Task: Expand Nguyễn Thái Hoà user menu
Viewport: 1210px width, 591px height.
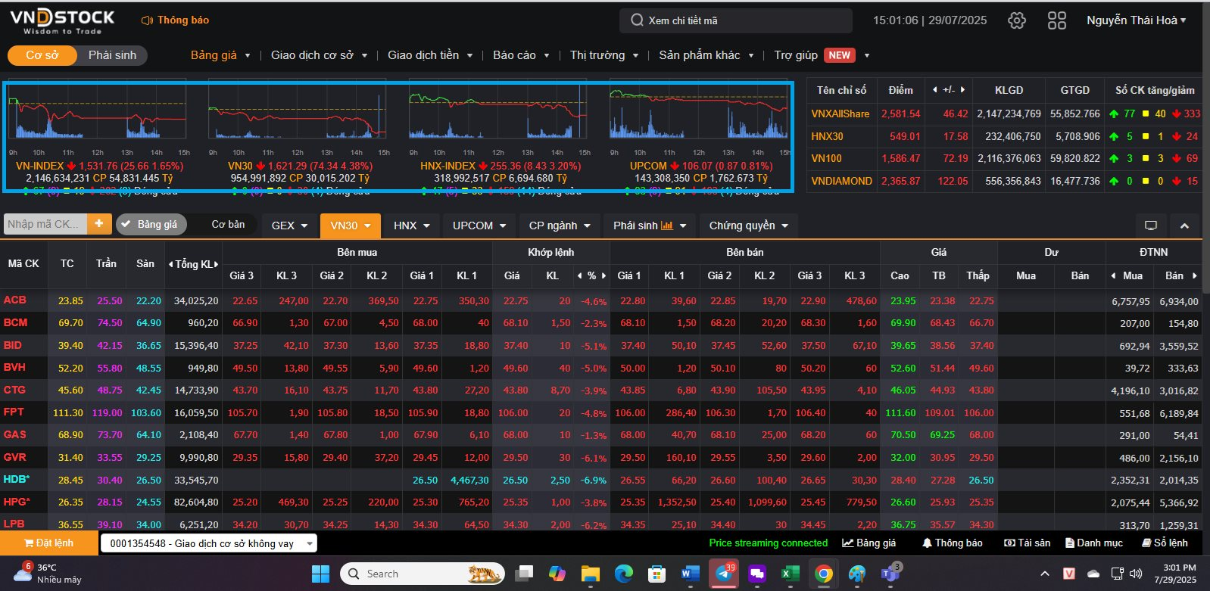Action: click(x=1136, y=20)
